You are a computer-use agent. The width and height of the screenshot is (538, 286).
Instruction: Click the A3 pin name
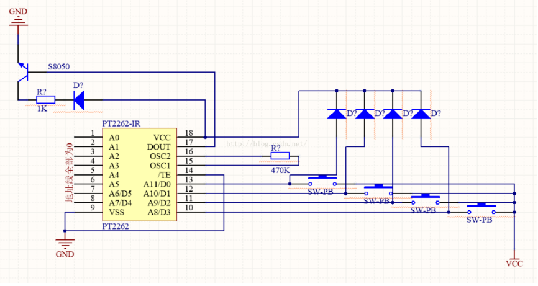[x=114, y=166]
